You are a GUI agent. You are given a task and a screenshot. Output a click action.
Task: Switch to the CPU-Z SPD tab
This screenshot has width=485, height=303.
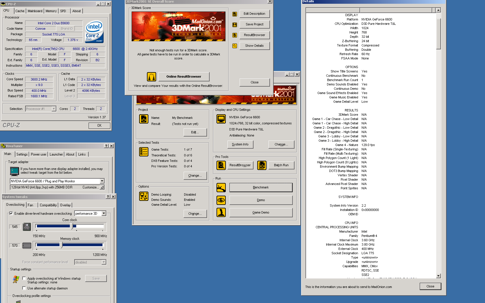pos(63,11)
